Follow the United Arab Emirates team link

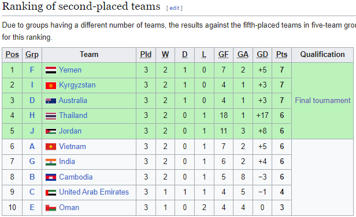tap(94, 192)
